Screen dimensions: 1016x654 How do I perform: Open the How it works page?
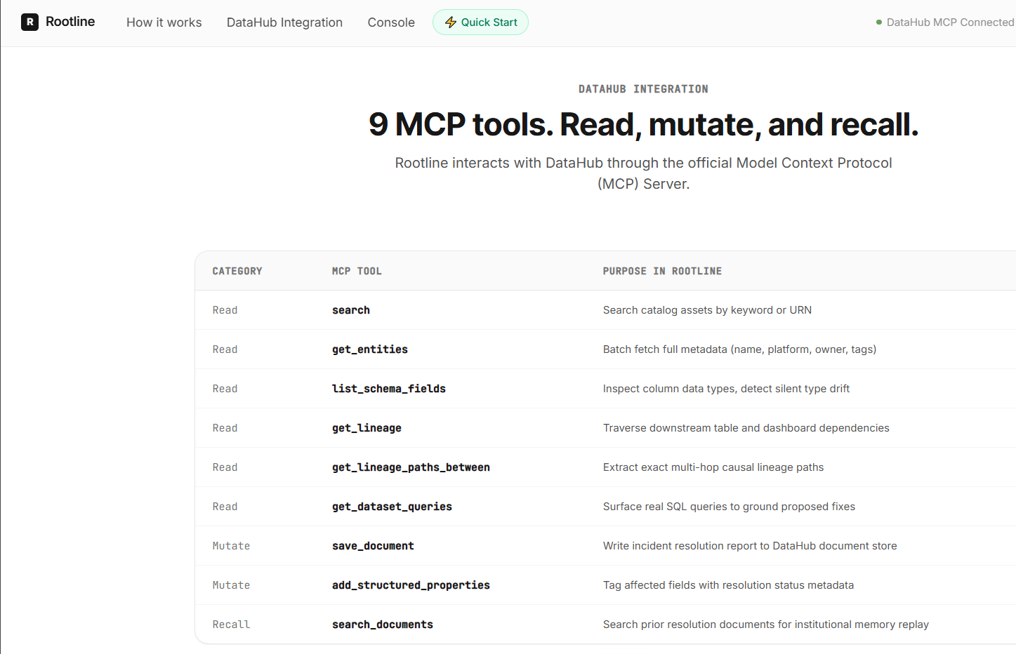click(x=164, y=22)
